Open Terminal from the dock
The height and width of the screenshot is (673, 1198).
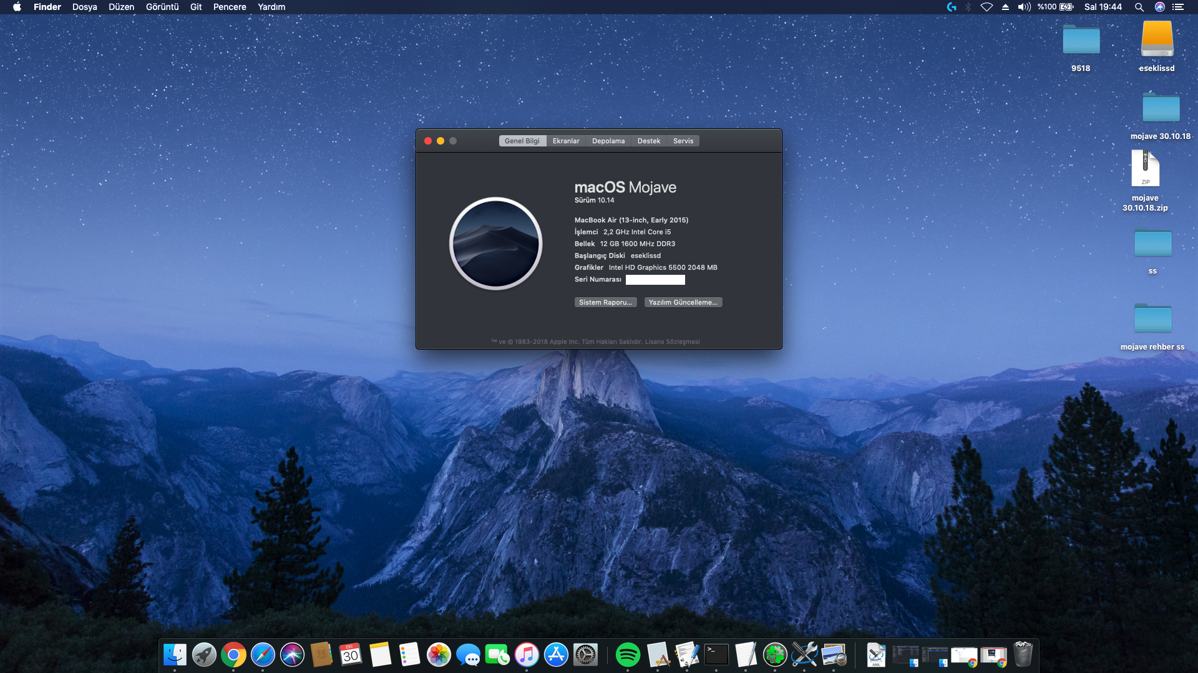coord(716,655)
